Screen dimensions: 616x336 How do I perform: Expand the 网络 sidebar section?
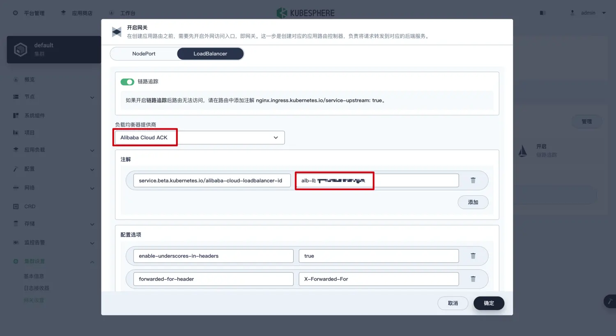pyautogui.click(x=54, y=188)
